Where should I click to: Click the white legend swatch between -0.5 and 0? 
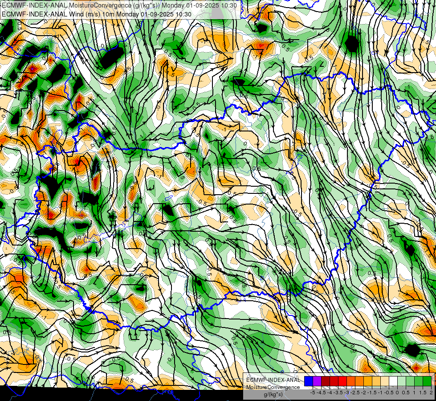pos(393,381)
